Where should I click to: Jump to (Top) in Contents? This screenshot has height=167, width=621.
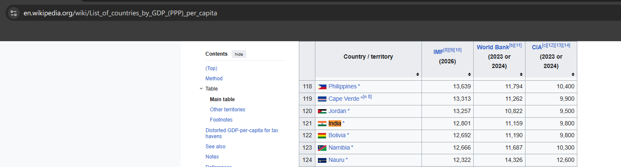click(x=211, y=68)
